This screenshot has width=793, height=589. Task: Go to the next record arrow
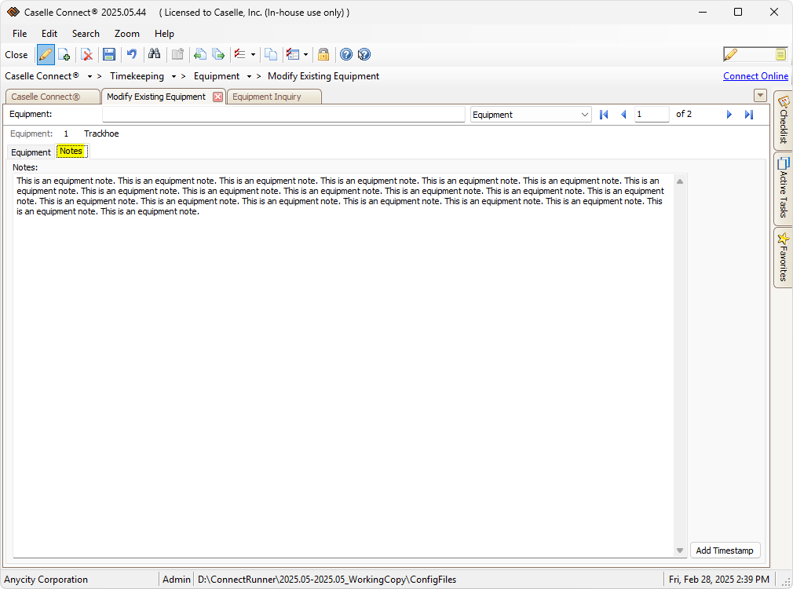point(729,115)
